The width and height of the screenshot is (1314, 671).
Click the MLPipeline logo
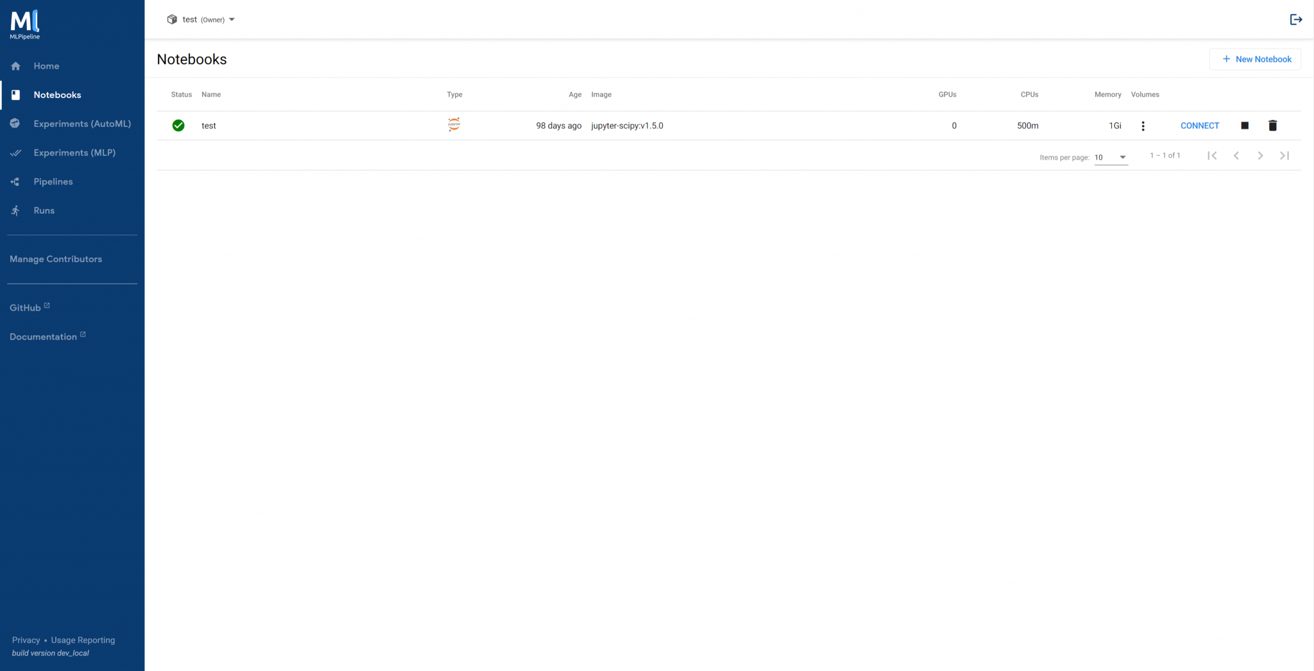coord(24,24)
